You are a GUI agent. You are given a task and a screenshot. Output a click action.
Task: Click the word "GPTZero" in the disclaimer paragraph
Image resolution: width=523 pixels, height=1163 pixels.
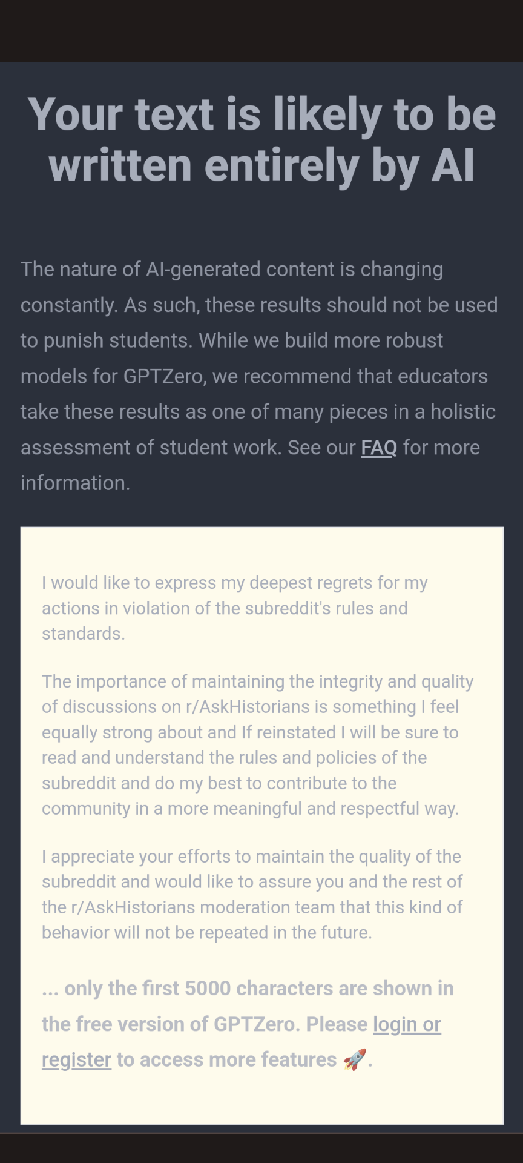pyautogui.click(x=163, y=376)
